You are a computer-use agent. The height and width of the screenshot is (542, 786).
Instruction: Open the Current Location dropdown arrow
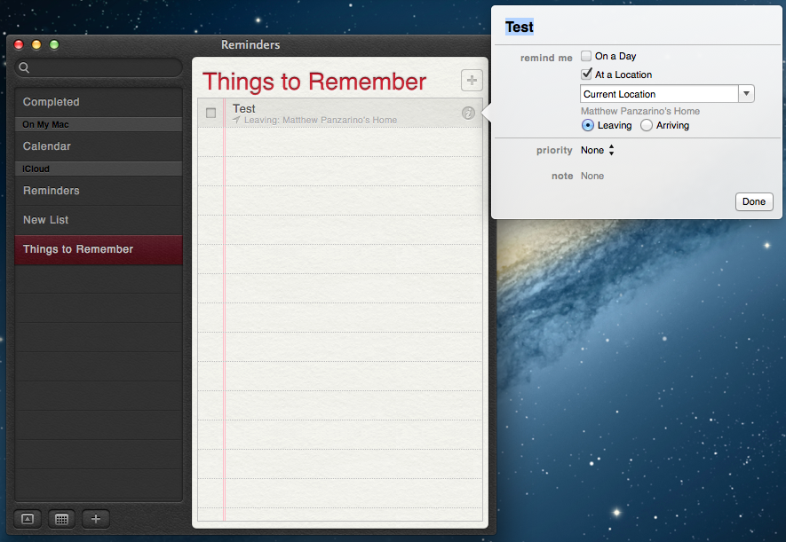point(746,94)
